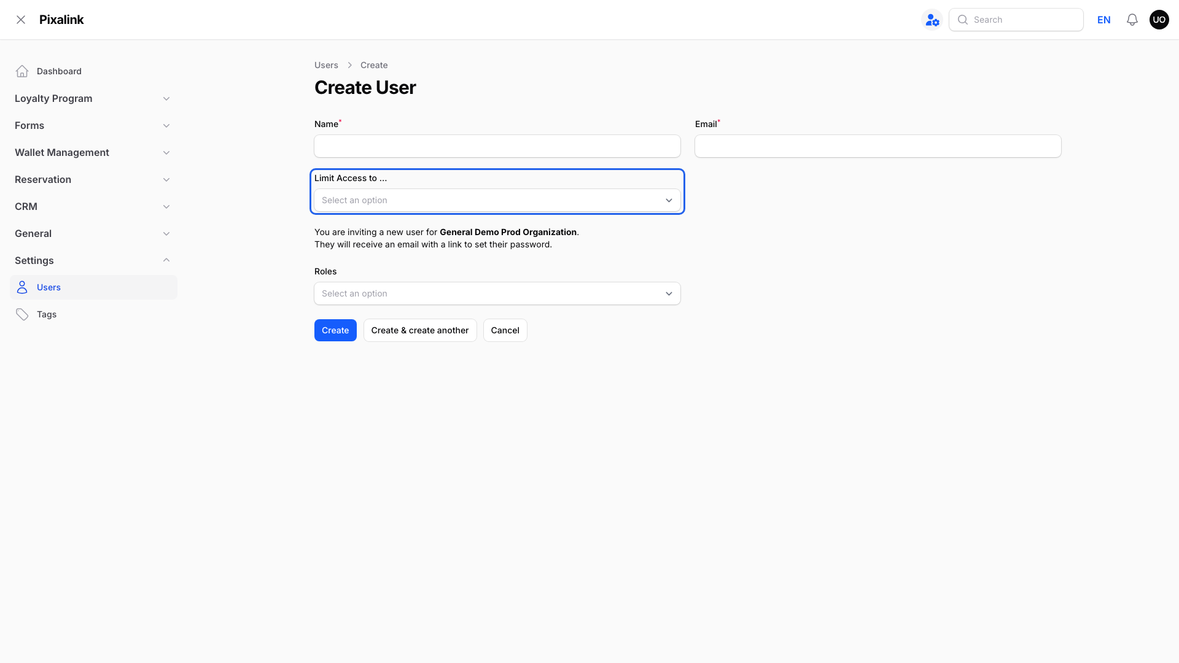This screenshot has height=663, width=1179.
Task: Open the Tags menu item
Action: click(x=93, y=314)
